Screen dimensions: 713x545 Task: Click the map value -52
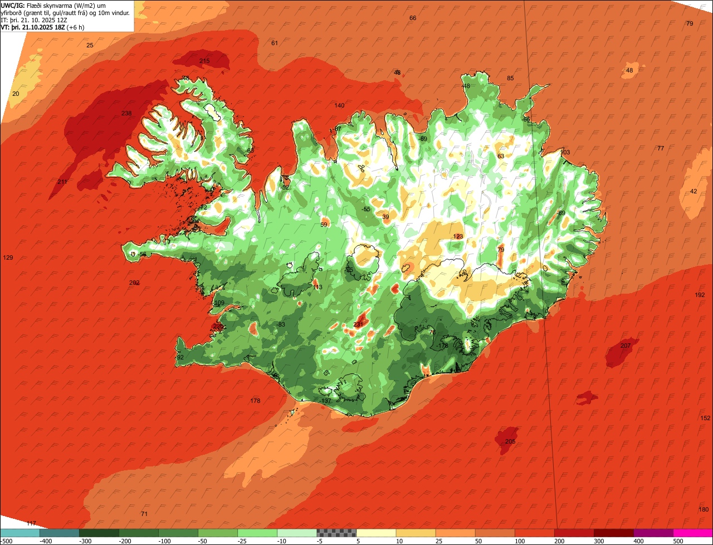click(285, 188)
